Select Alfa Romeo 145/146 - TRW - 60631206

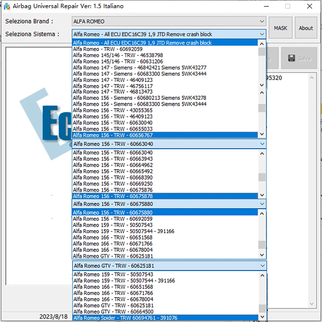165,61
